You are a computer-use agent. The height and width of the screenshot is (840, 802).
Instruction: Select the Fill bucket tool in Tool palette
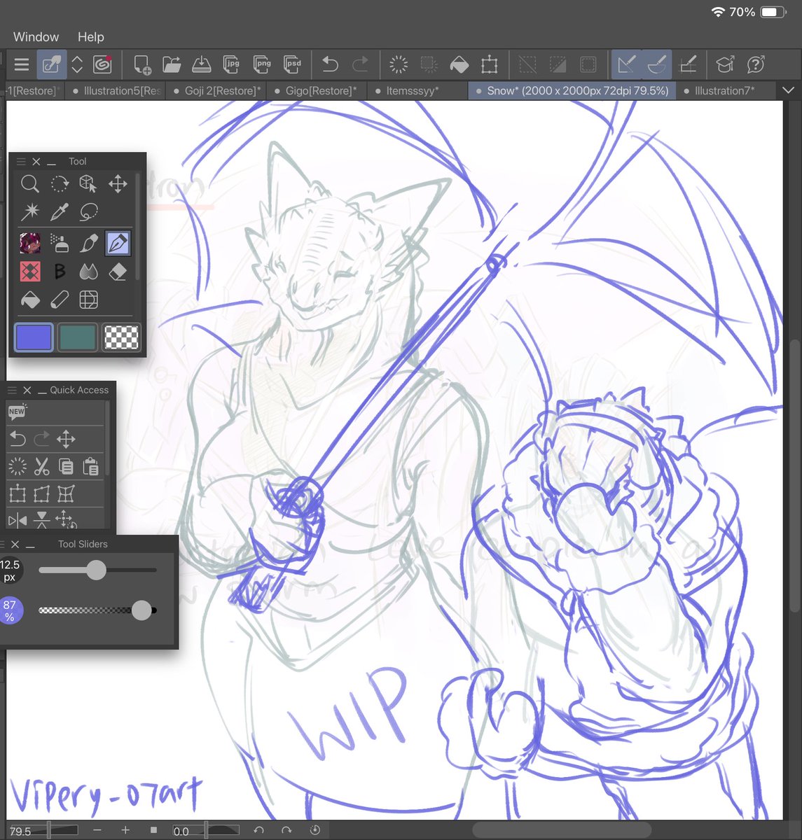pyautogui.click(x=30, y=300)
